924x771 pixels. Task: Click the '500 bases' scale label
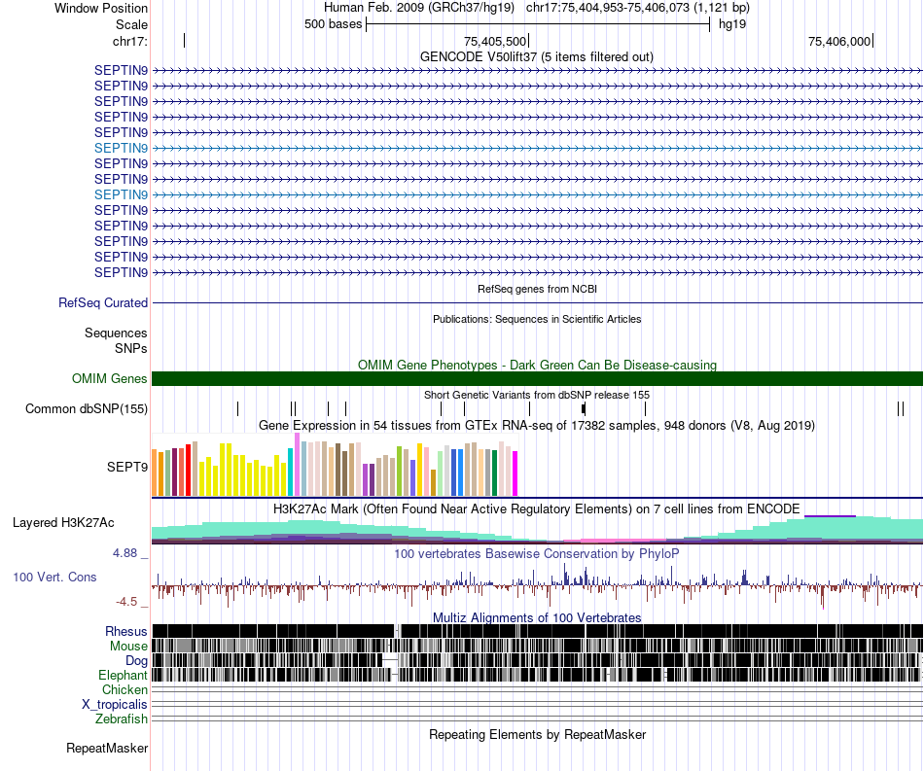coord(333,24)
